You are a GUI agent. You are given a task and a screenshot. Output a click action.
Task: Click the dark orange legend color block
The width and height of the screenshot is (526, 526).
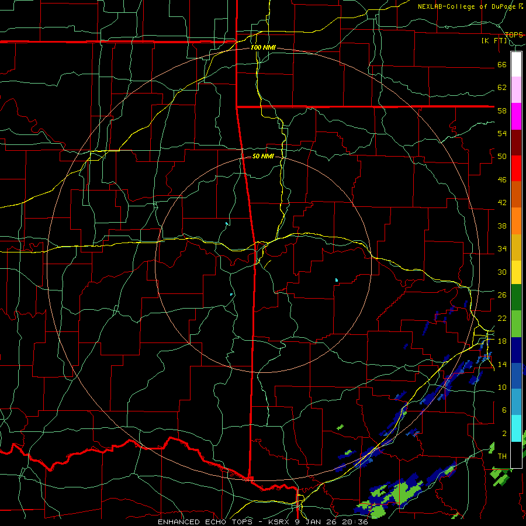[516, 194]
